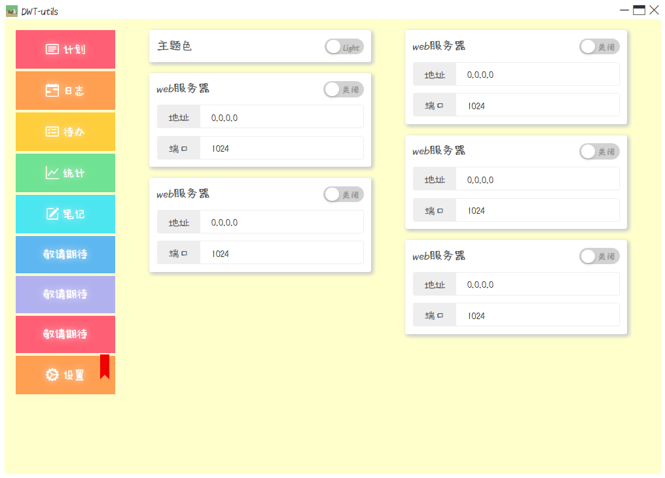Click the DWT-utils app icon in title bar
This screenshot has width=665, height=478.
(x=11, y=10)
